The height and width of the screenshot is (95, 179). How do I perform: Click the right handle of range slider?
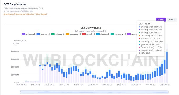tap(168, 92)
